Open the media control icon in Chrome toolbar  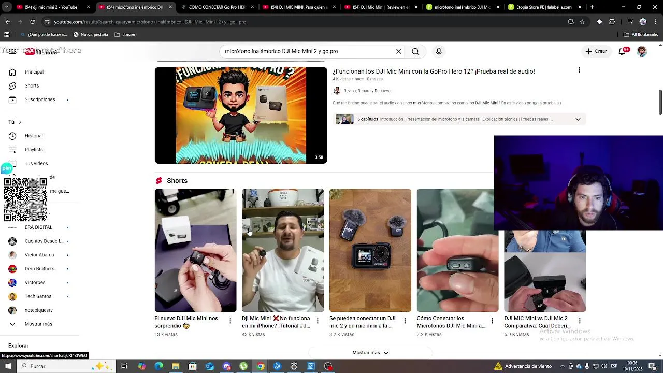coord(630,22)
